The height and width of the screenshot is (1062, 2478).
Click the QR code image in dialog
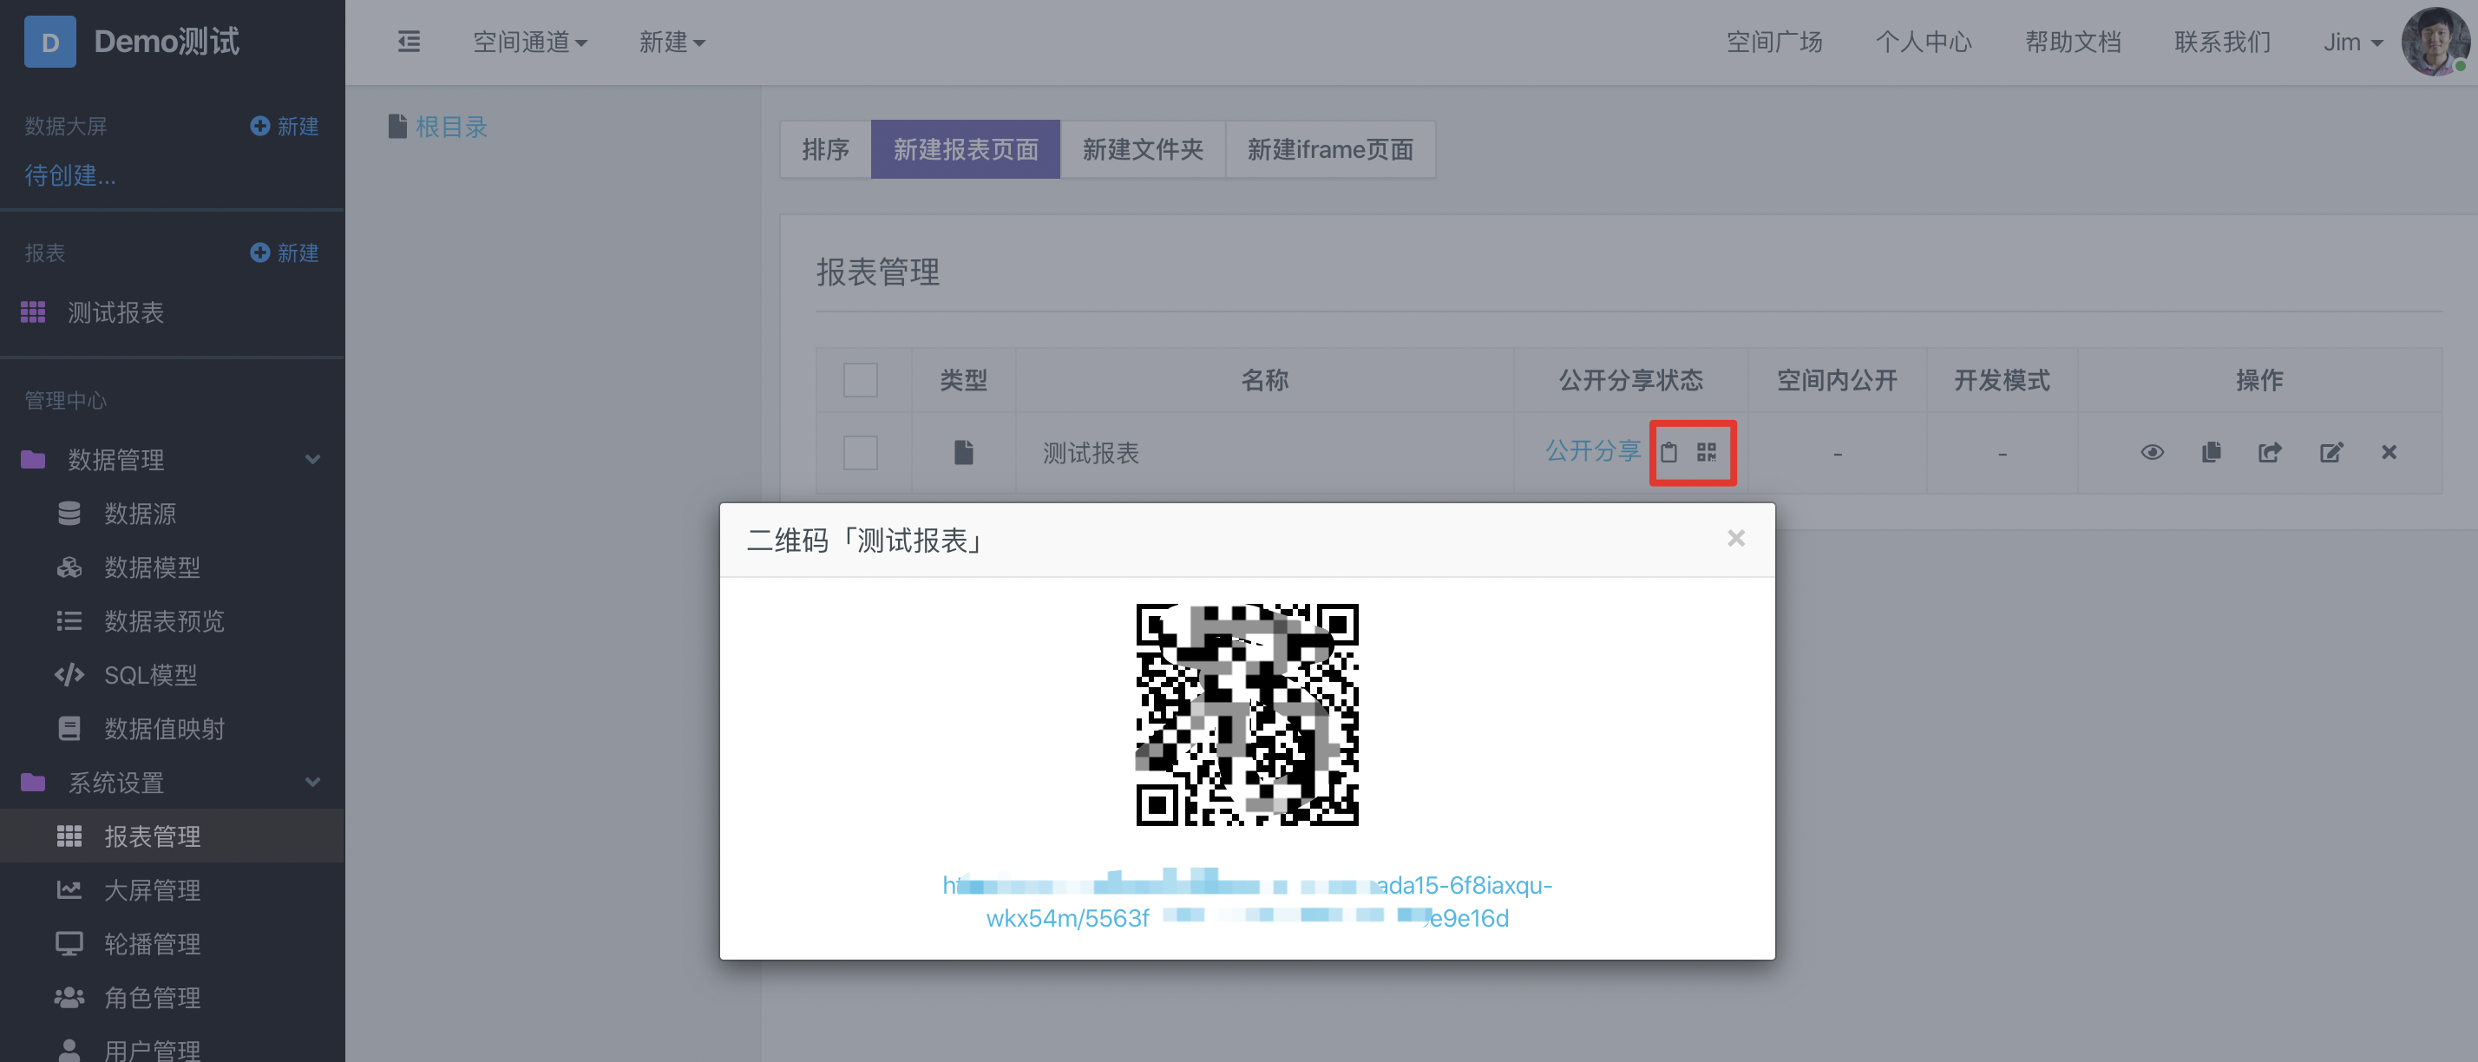(x=1247, y=715)
